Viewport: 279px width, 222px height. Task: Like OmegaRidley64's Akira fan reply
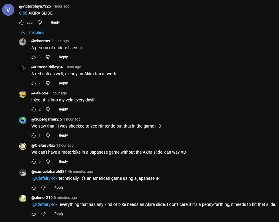pyautogui.click(x=34, y=83)
